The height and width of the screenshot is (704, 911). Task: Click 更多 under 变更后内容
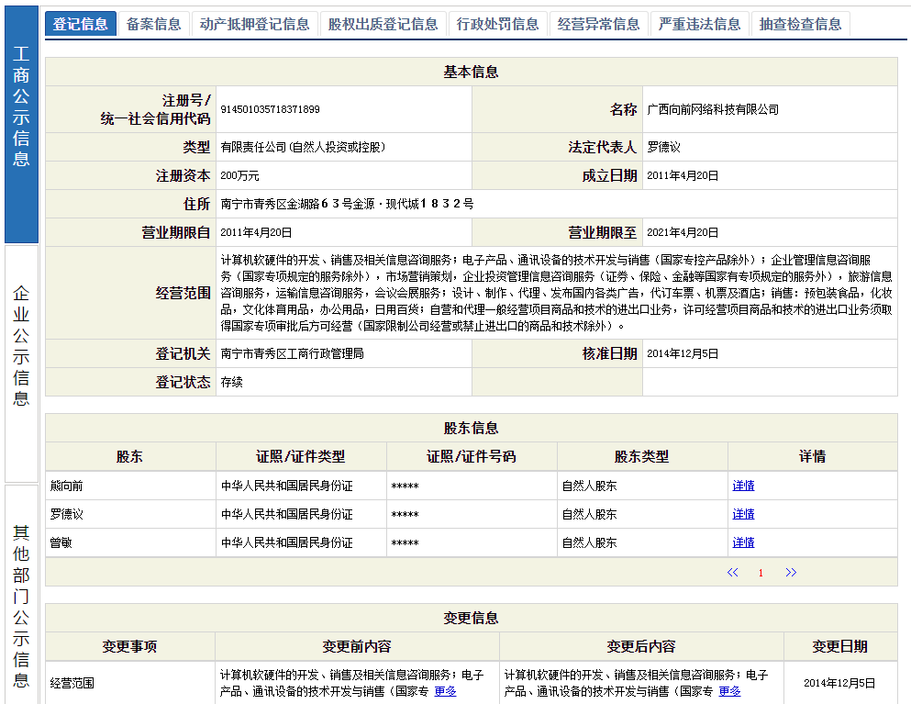coord(729,691)
